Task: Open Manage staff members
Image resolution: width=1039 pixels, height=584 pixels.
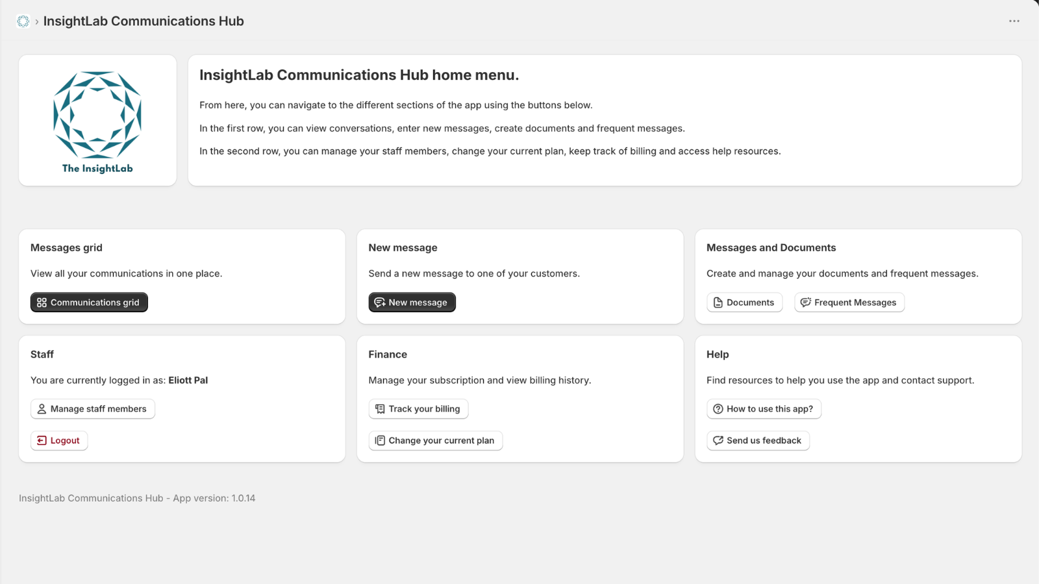Action: [93, 409]
